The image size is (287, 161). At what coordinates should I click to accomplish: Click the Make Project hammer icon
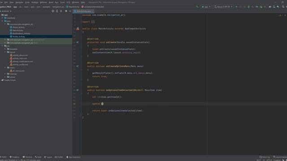pos(197,7)
